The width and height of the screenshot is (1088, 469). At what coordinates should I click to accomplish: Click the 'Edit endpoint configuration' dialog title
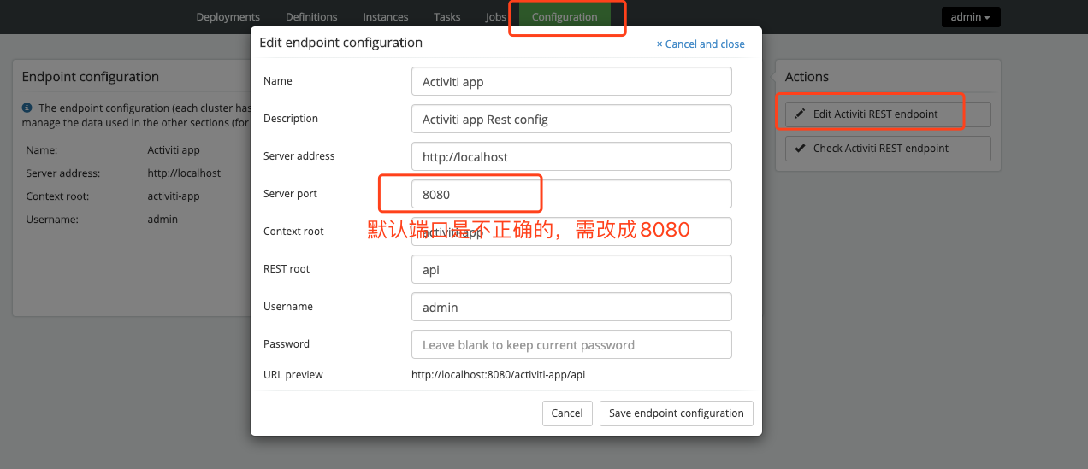click(341, 43)
